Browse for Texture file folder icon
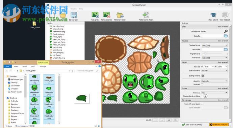 [226, 49]
